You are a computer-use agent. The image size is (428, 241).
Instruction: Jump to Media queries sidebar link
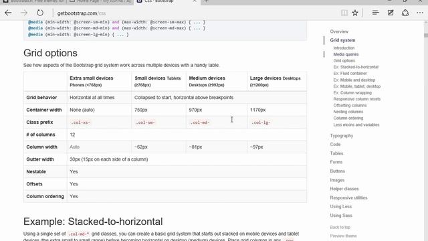pyautogui.click(x=346, y=54)
